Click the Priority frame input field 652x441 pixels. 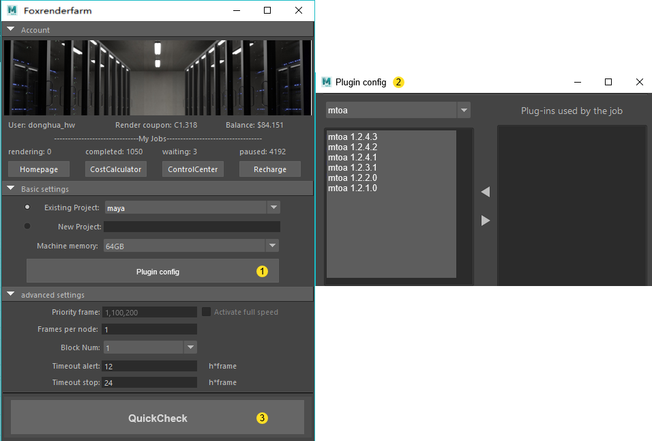click(149, 313)
